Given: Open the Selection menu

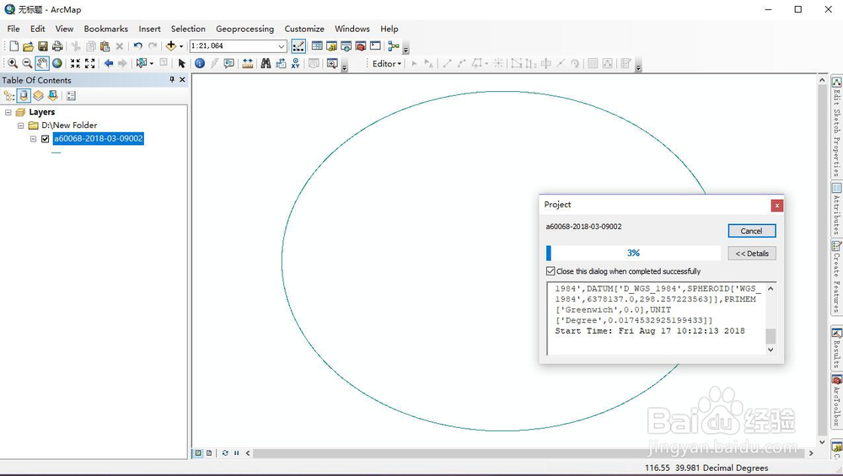Looking at the screenshot, I should tap(188, 29).
